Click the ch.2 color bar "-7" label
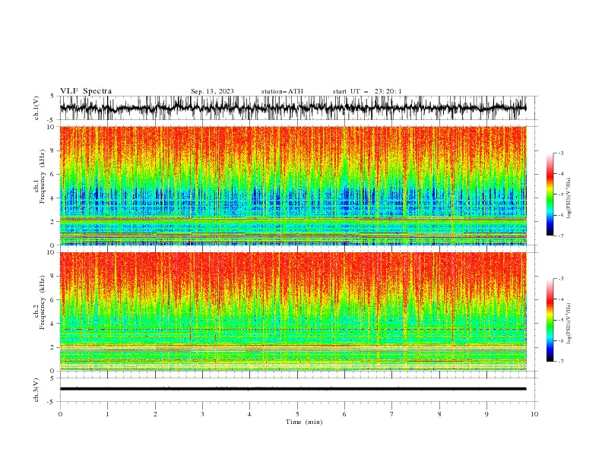 (x=561, y=361)
